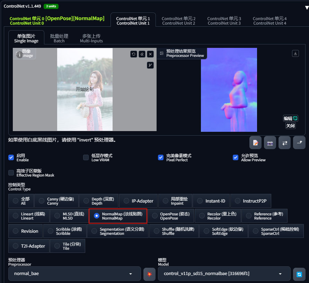Switch to ControlNet Unit 2 tab
Viewport: 309px width, 283px height.
178,20
